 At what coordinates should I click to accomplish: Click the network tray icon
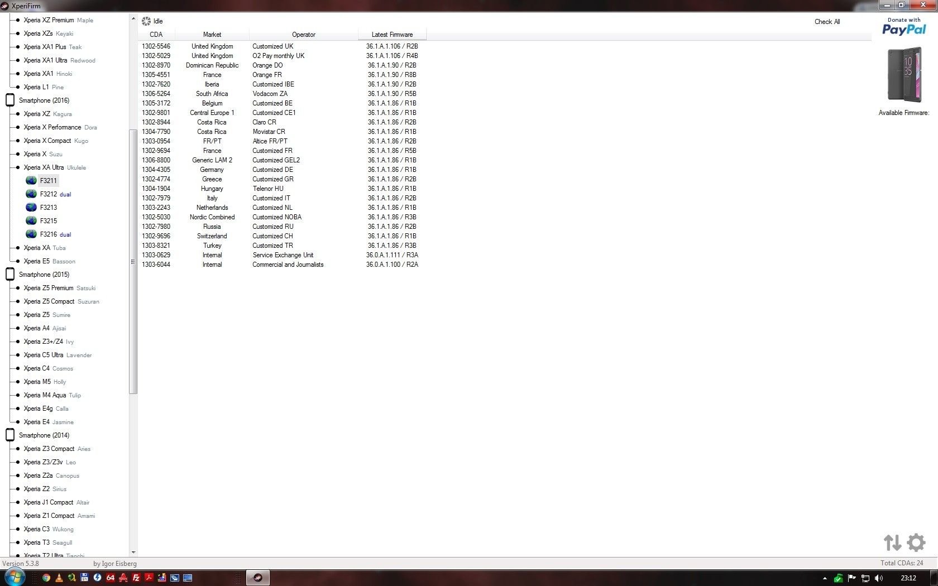point(865,578)
